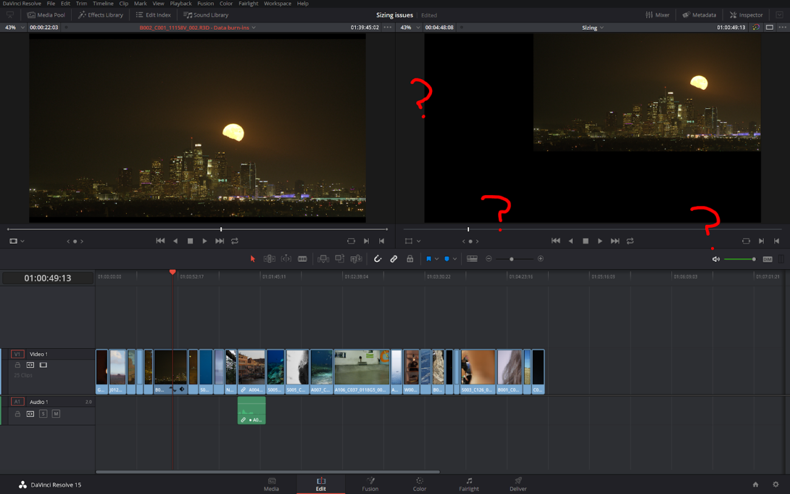Activate the Dynamic Trim Mode tool
Screen dimensions: 790x494
pos(286,259)
